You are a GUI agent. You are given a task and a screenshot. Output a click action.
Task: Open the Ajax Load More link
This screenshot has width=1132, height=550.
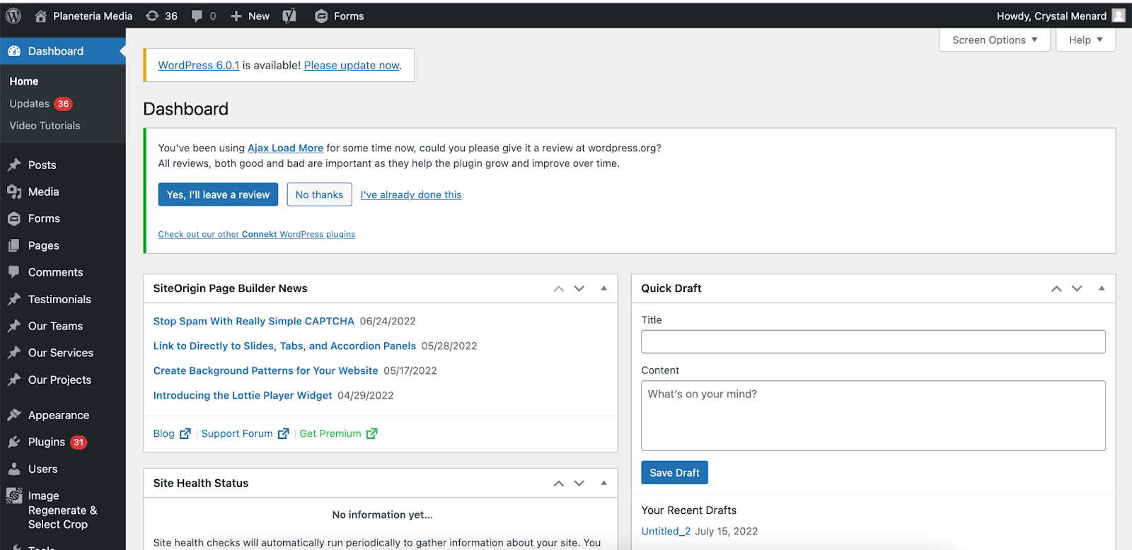tap(285, 148)
